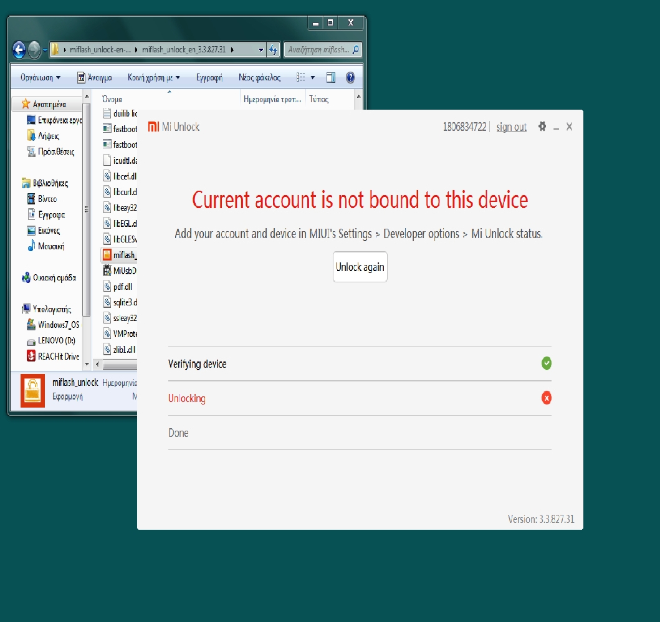
Task: Click Εγγραφή in Explorer toolbar
Action: point(209,77)
